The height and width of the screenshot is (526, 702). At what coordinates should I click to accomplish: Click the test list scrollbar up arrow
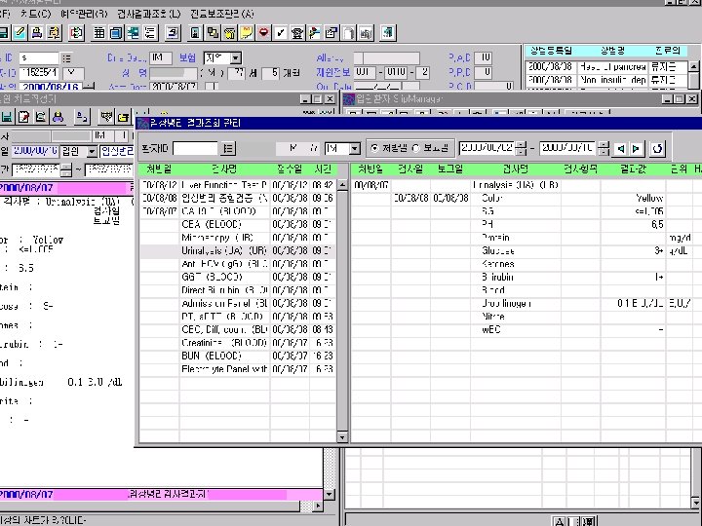click(342, 185)
